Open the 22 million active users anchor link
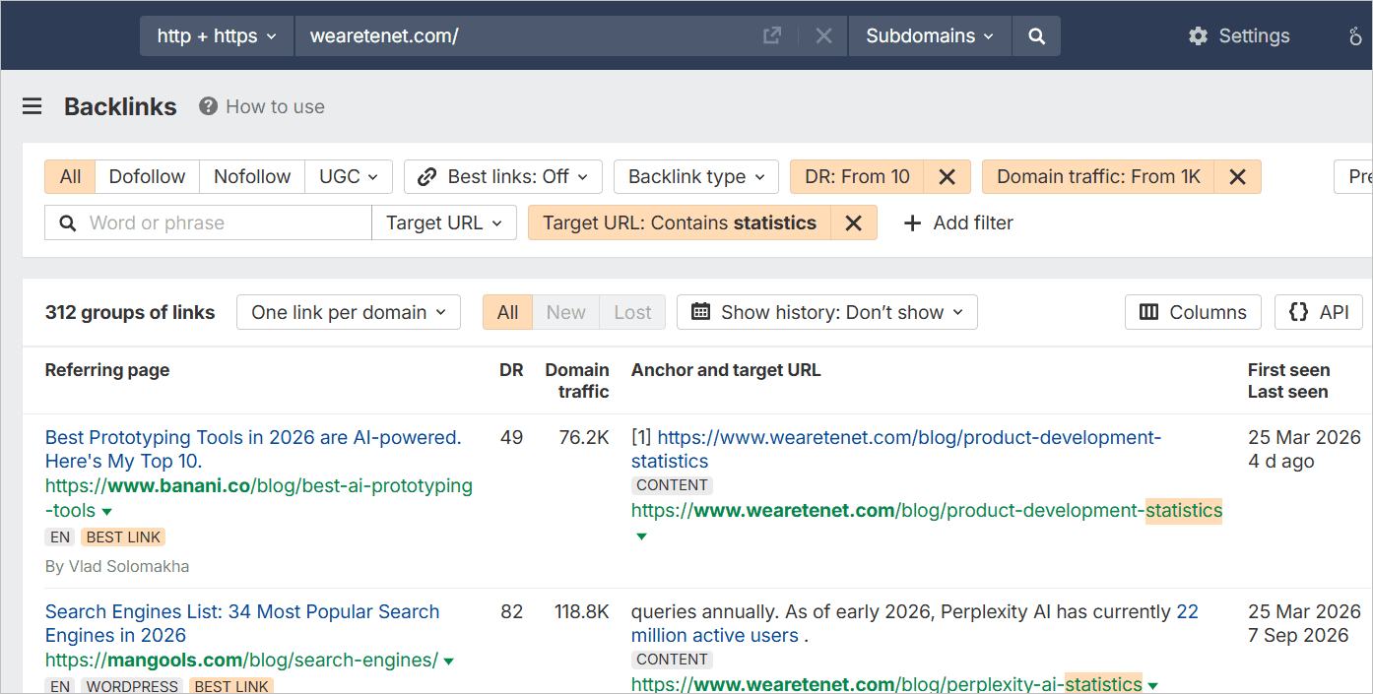1373x694 pixels. [x=915, y=623]
